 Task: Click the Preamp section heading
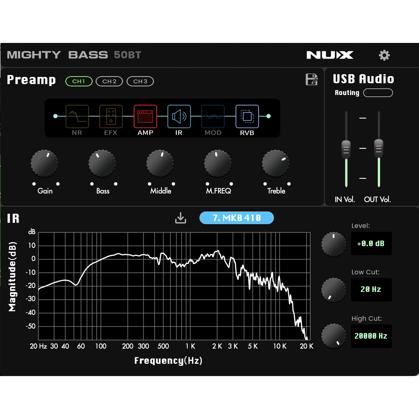click(31, 80)
